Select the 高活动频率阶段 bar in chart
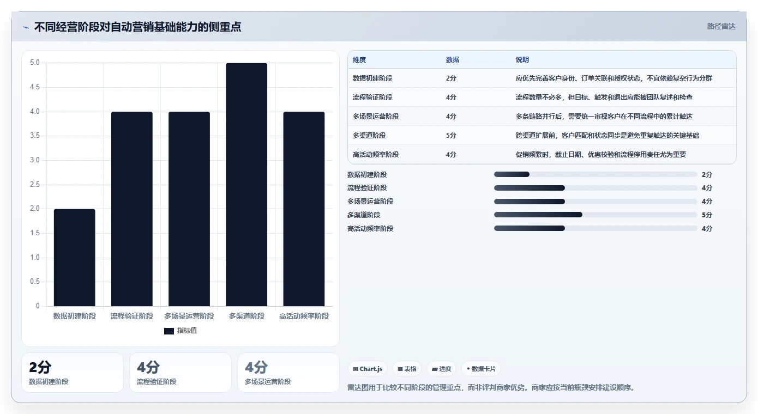Screen dimensions: 758x414 click(x=304, y=209)
